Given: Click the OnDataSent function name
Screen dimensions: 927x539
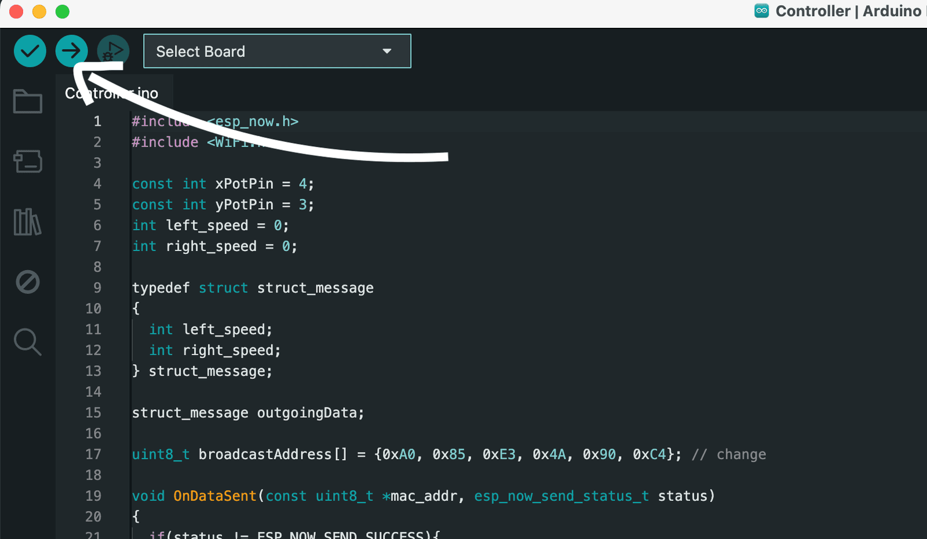Looking at the screenshot, I should tap(215, 496).
